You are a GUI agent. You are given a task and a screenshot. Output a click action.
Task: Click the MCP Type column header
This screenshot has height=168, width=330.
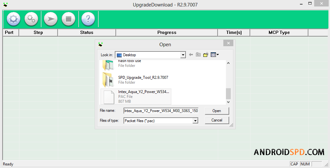tap(279, 33)
